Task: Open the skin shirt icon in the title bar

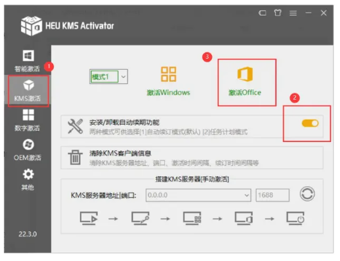Action: click(x=277, y=13)
